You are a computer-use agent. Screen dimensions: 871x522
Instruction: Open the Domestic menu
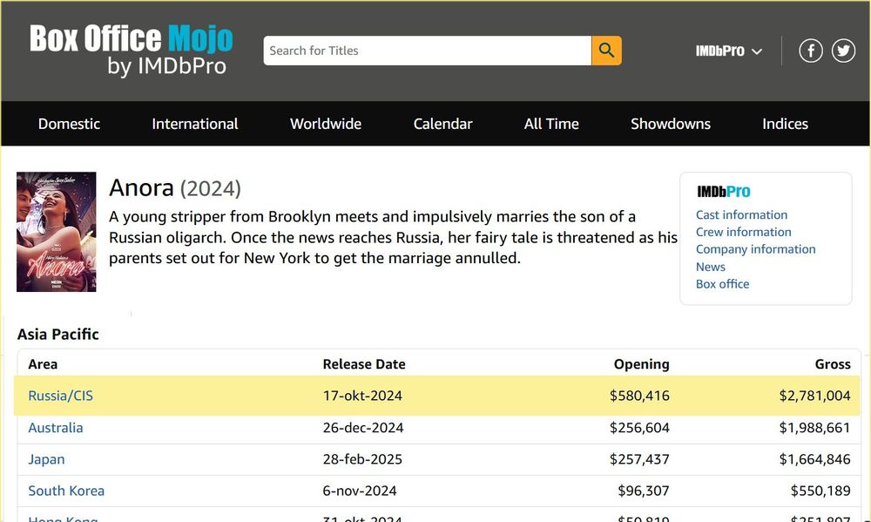[x=69, y=124]
